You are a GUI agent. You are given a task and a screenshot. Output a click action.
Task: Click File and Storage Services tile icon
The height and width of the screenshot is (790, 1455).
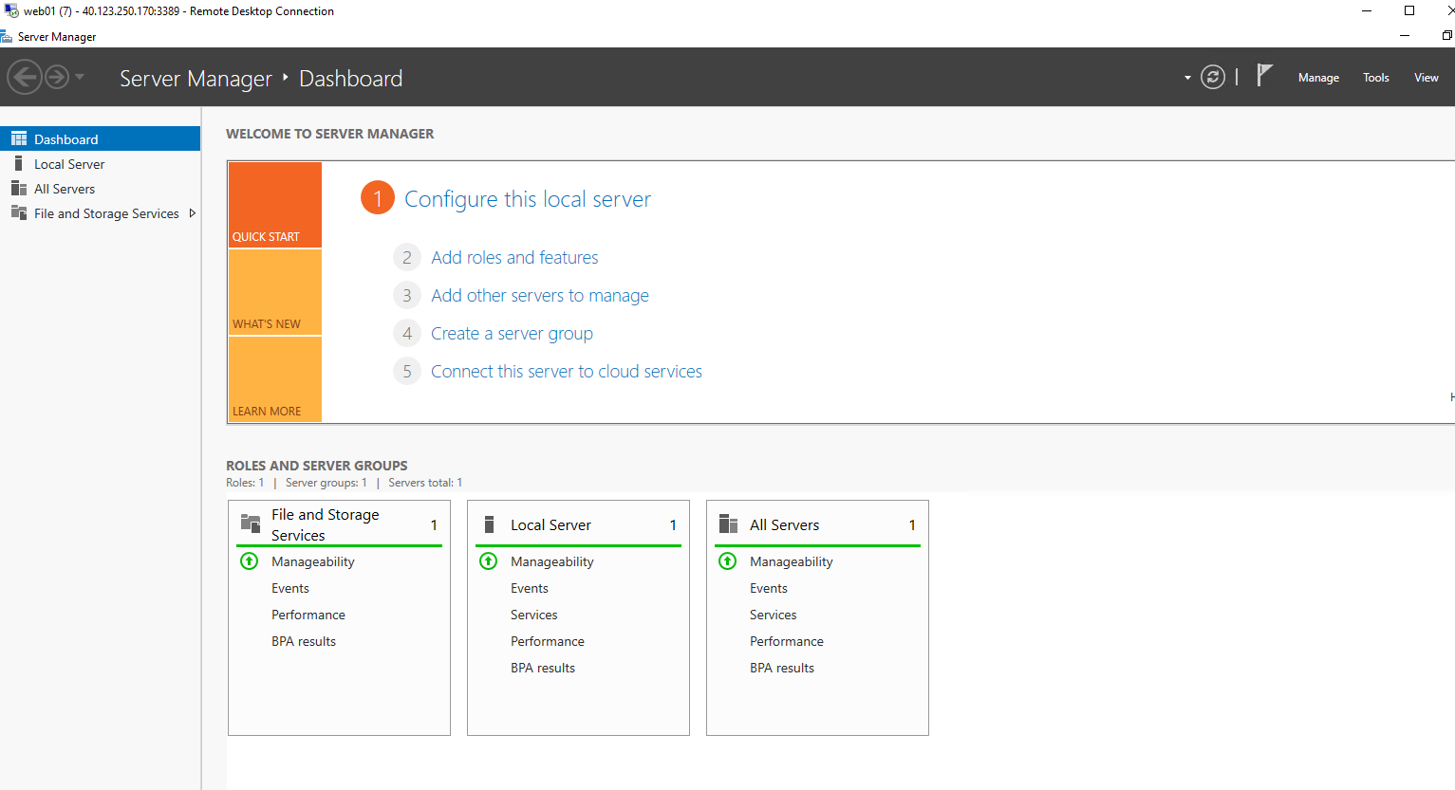click(x=251, y=524)
